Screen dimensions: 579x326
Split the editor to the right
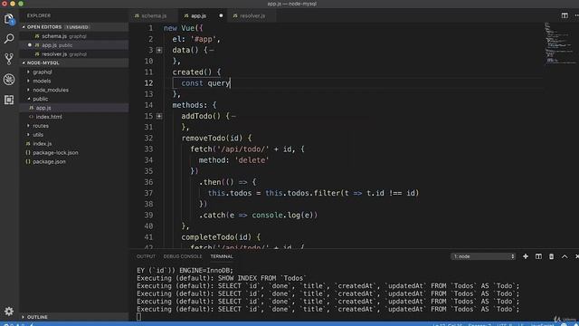pyautogui.click(x=565, y=15)
